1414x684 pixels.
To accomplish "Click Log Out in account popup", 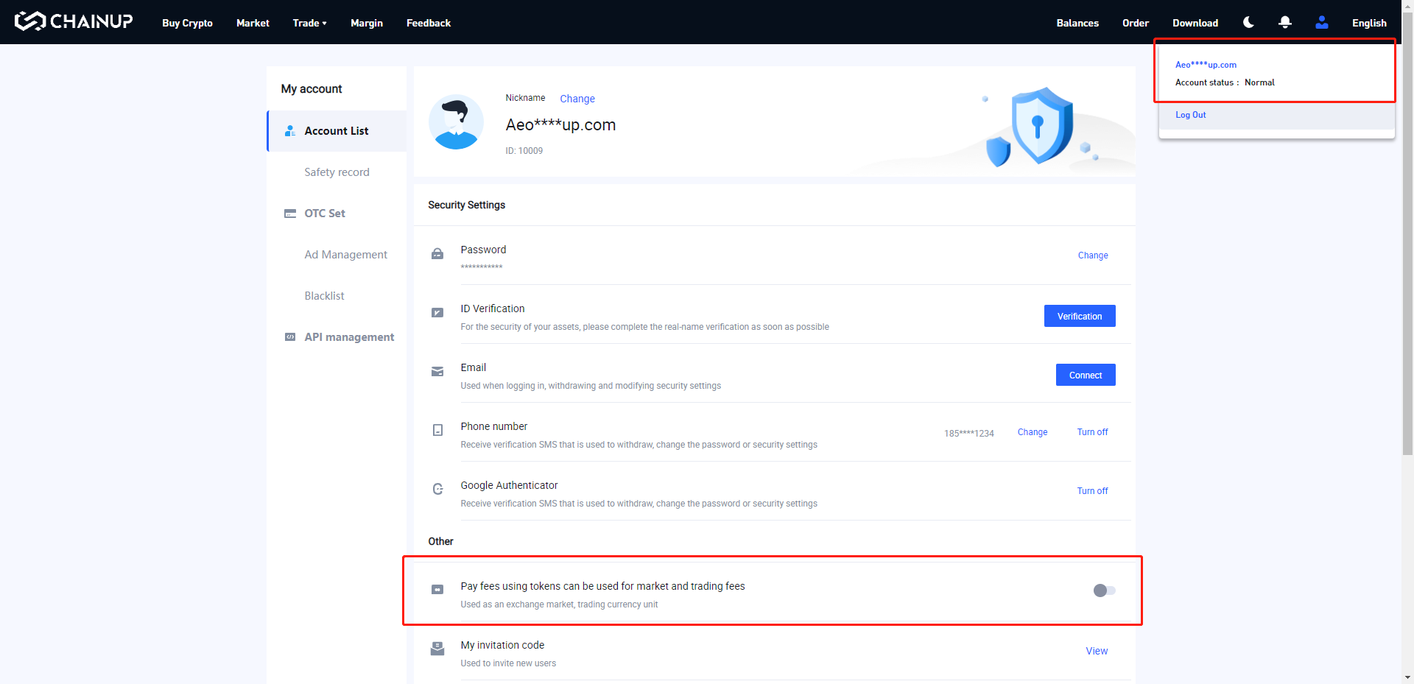I will (x=1190, y=115).
